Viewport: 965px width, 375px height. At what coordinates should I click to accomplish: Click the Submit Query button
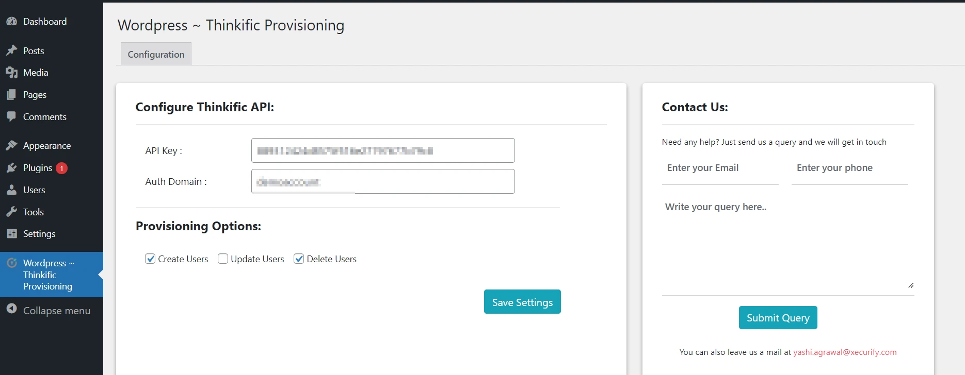pyautogui.click(x=778, y=318)
